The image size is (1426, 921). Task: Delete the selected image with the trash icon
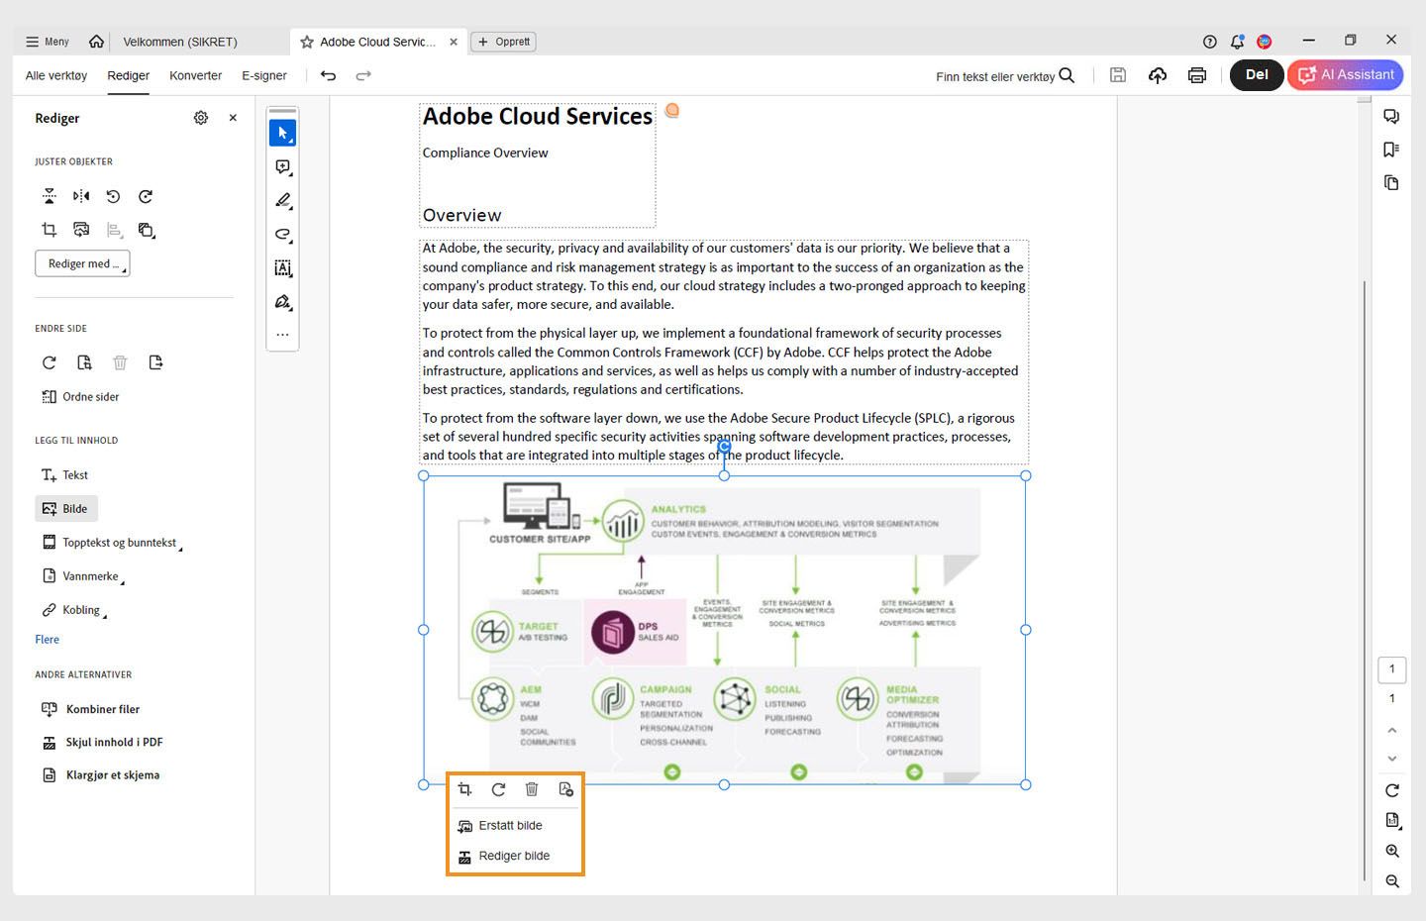532,789
